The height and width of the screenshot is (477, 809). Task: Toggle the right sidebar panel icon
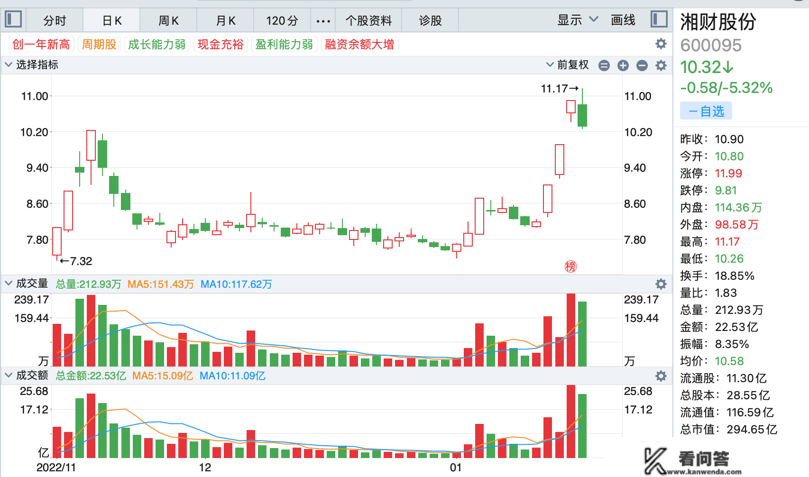pyautogui.click(x=659, y=20)
